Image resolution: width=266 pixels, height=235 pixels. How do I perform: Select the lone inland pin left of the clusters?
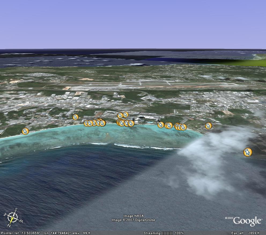click(x=75, y=117)
